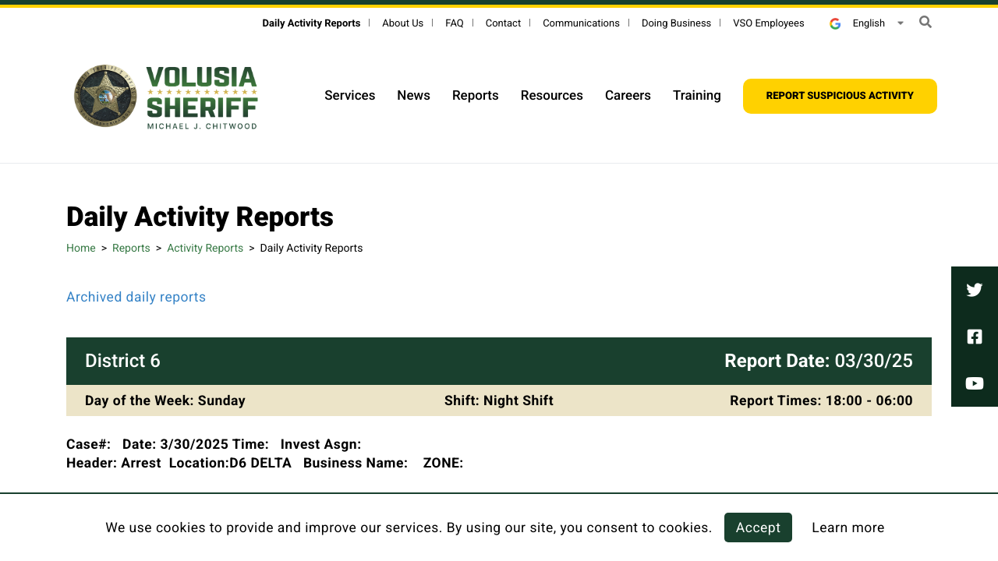998x561 pixels.
Task: Open the News section
Action: 413,95
